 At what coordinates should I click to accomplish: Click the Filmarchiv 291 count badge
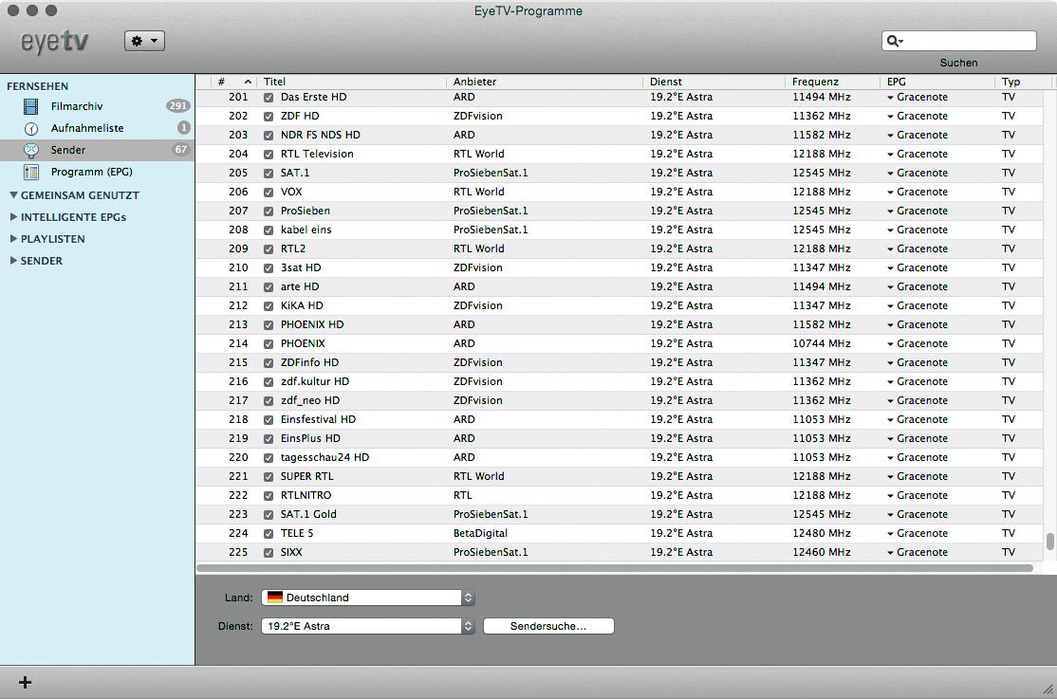click(178, 106)
